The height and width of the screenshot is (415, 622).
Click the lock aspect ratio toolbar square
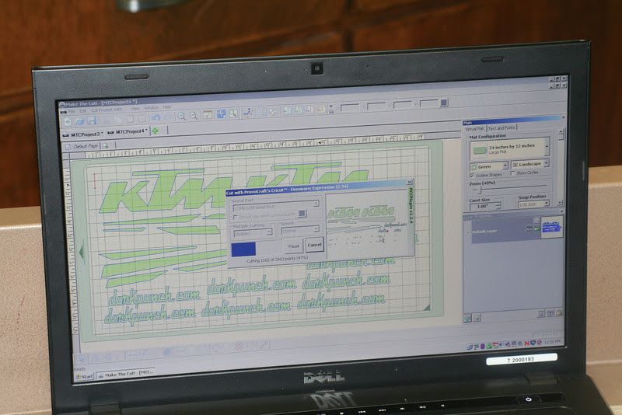pos(444,103)
